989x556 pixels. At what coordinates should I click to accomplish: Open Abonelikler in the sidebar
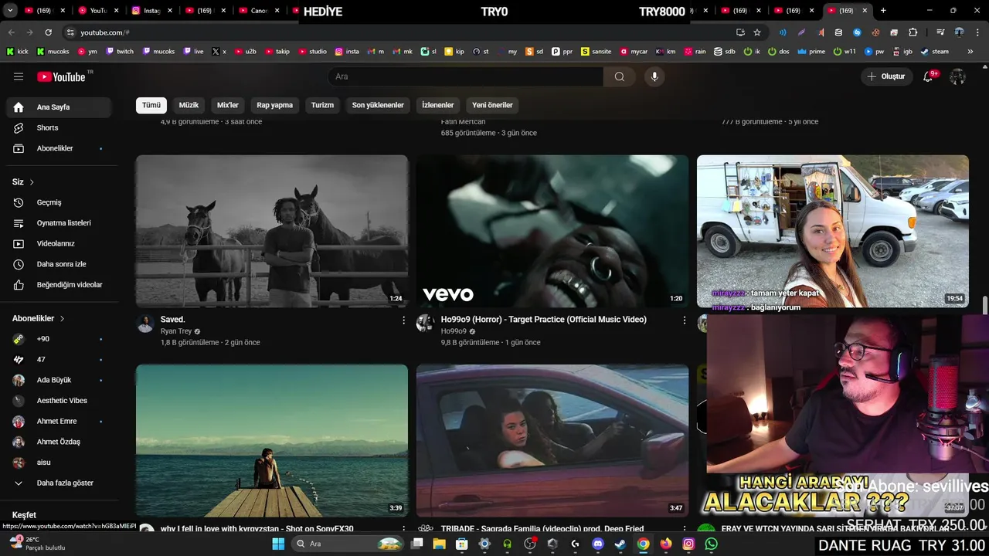[x=59, y=148]
